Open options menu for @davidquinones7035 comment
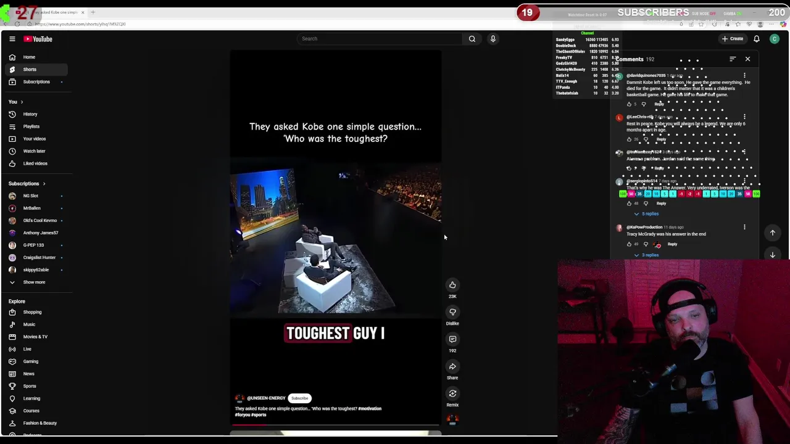The height and width of the screenshot is (444, 790). (744, 76)
